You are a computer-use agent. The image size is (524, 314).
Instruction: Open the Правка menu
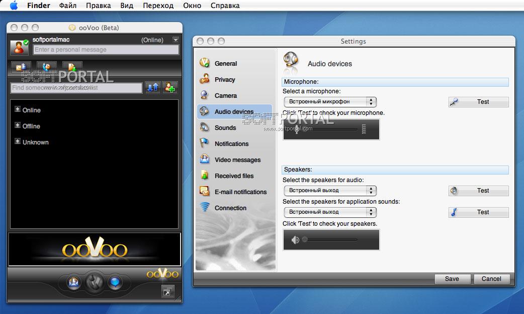[98, 6]
